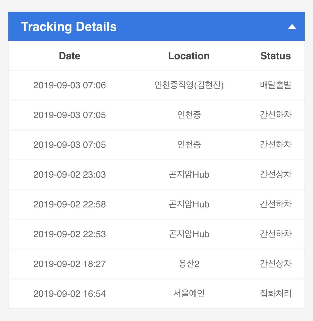Select the 2019-09-02 23:03 date entry
The image size is (313, 321).
[70, 175]
